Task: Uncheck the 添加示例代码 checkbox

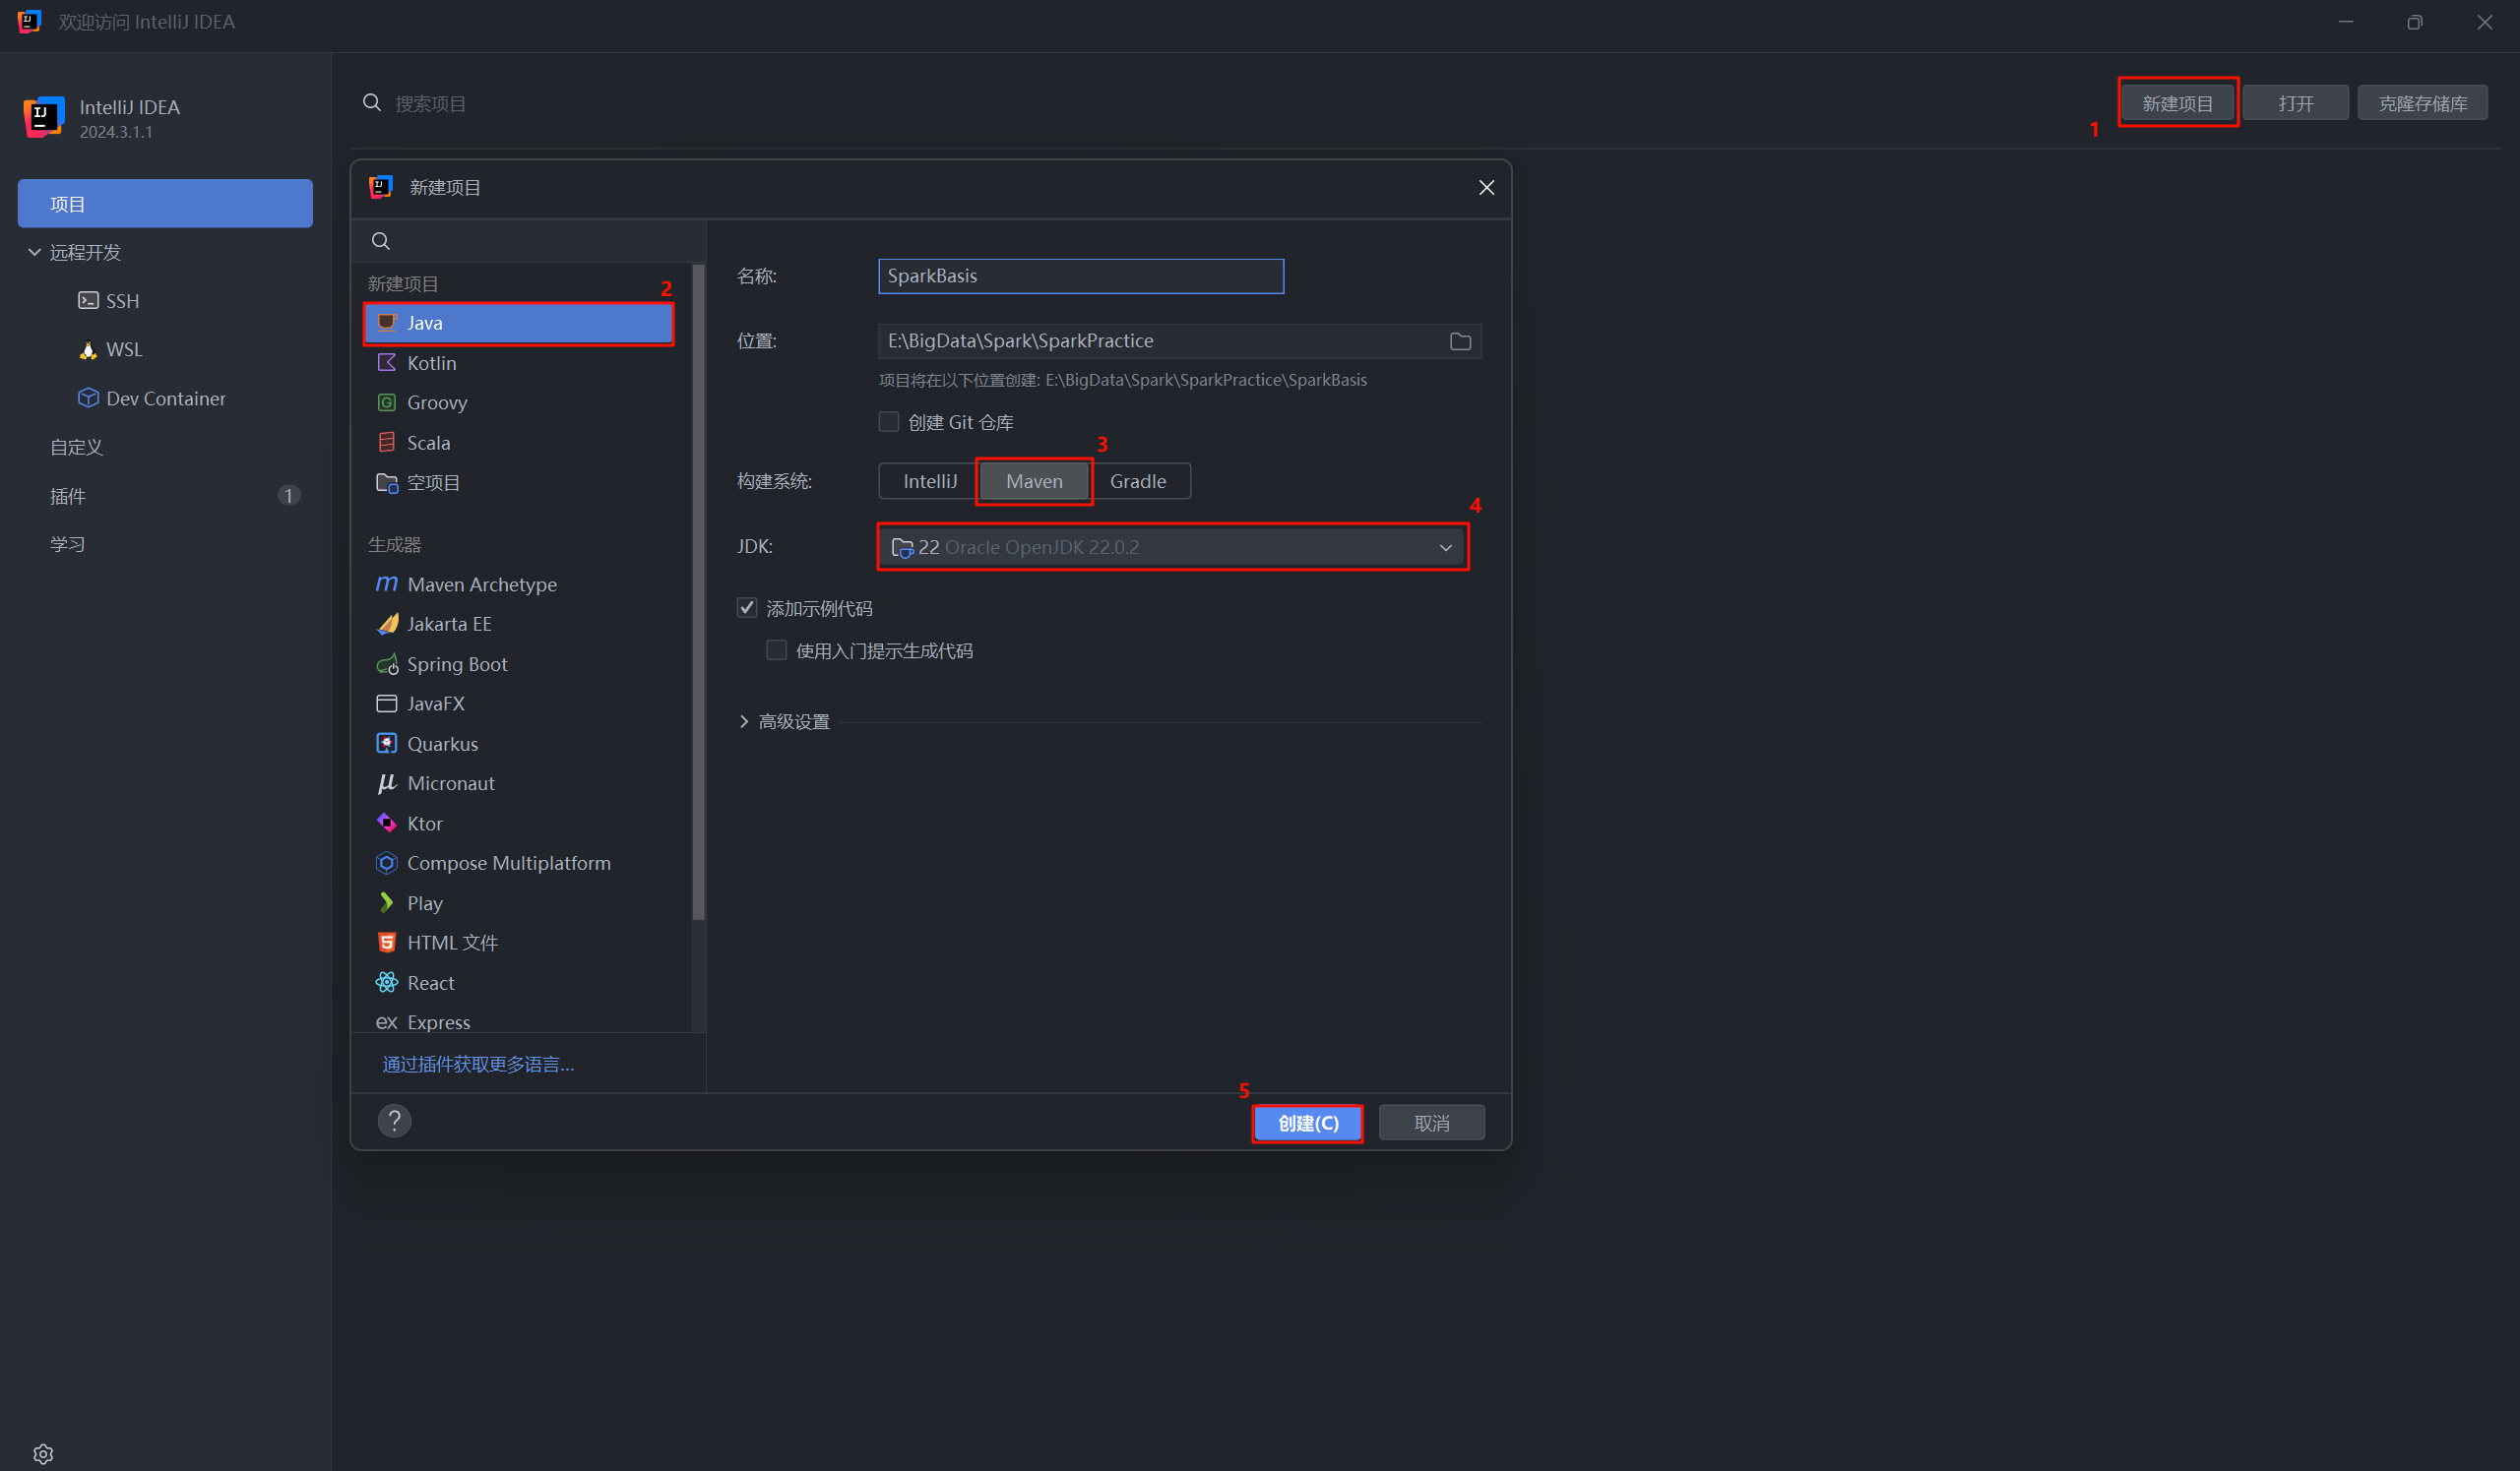Action: [747, 608]
